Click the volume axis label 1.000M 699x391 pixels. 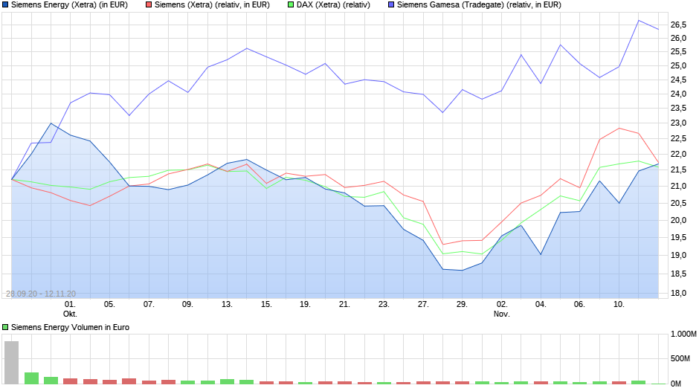pyautogui.click(x=683, y=335)
